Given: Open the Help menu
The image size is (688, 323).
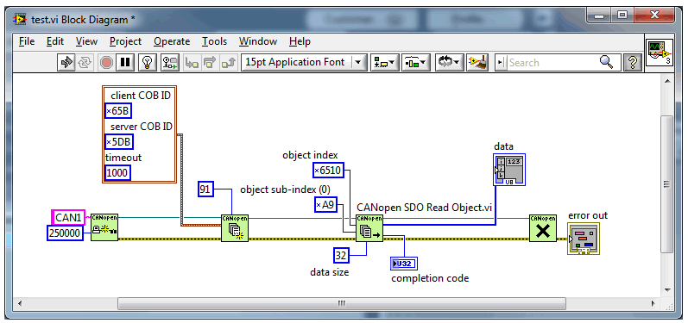Looking at the screenshot, I should click(300, 41).
